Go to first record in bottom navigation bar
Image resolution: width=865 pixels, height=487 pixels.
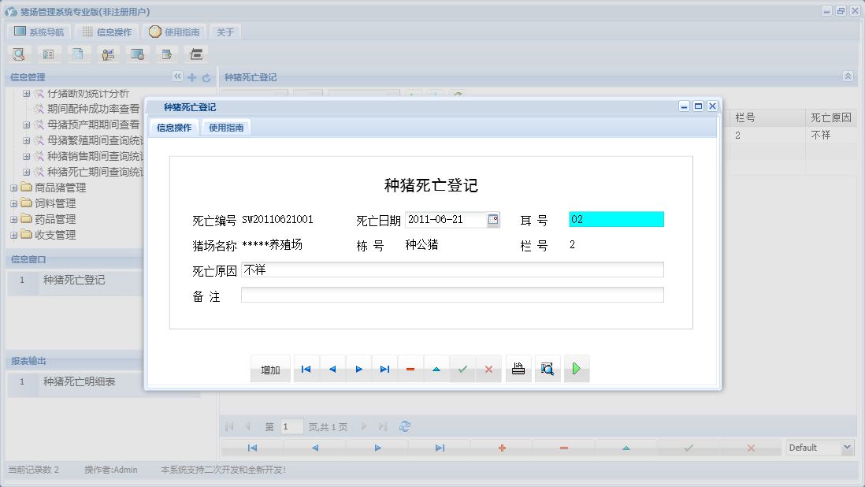[x=252, y=448]
